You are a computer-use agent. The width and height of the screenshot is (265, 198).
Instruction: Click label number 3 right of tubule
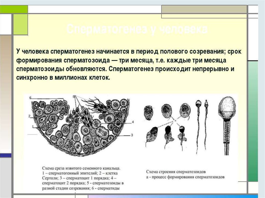[x=132, y=135]
